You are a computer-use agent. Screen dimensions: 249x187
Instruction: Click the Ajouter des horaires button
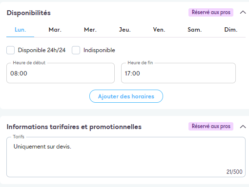126,96
